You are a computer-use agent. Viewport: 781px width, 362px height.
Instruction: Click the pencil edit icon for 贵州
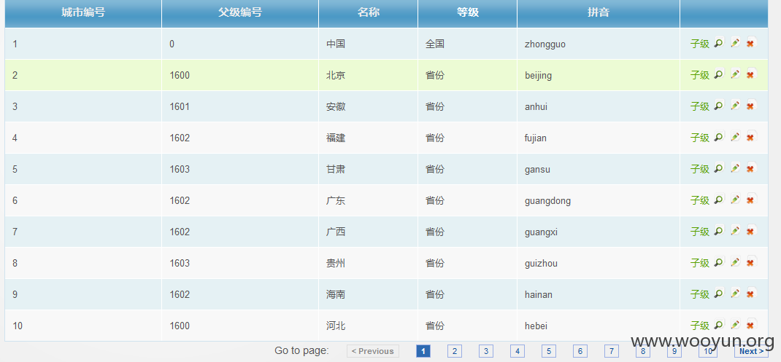tap(735, 262)
